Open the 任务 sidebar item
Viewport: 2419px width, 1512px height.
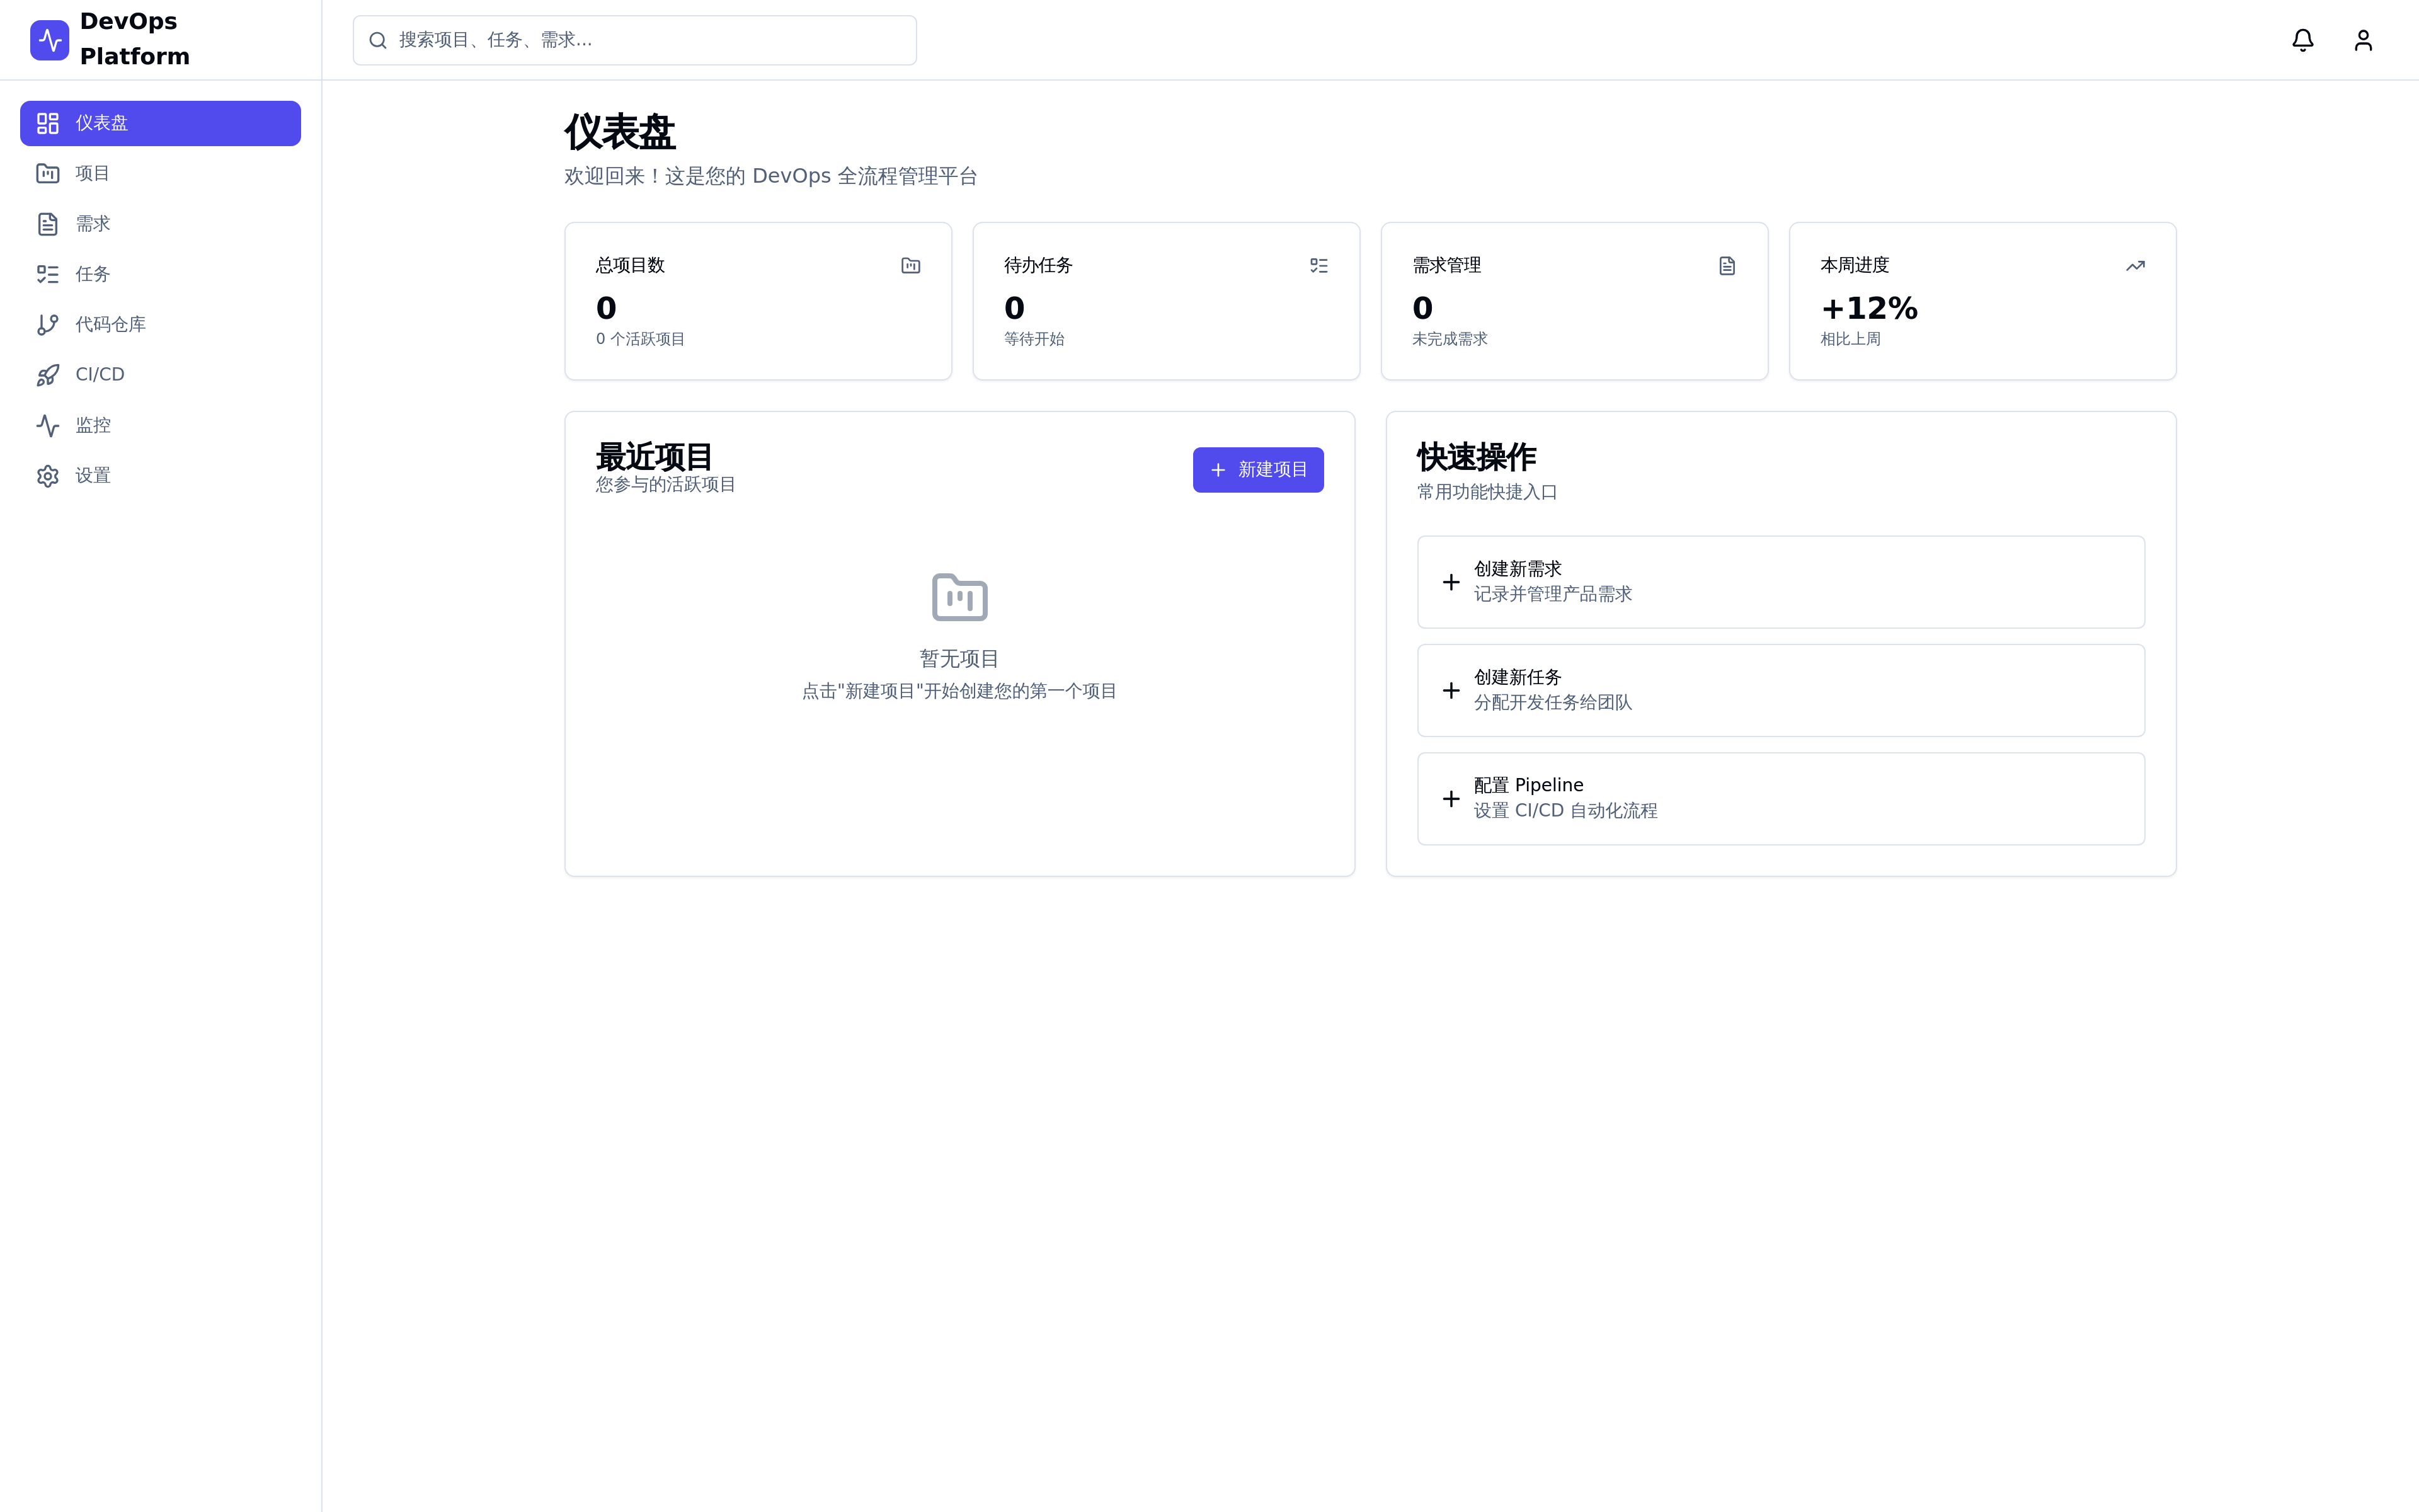[x=160, y=274]
